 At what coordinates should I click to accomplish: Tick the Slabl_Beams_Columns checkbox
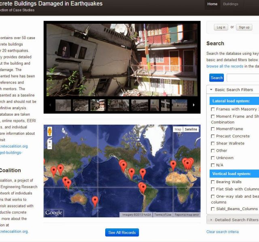(213, 209)
